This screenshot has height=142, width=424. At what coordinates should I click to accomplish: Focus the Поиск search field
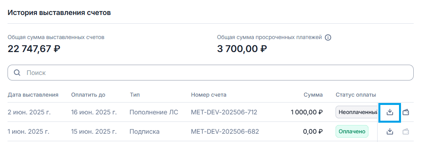pos(211,73)
